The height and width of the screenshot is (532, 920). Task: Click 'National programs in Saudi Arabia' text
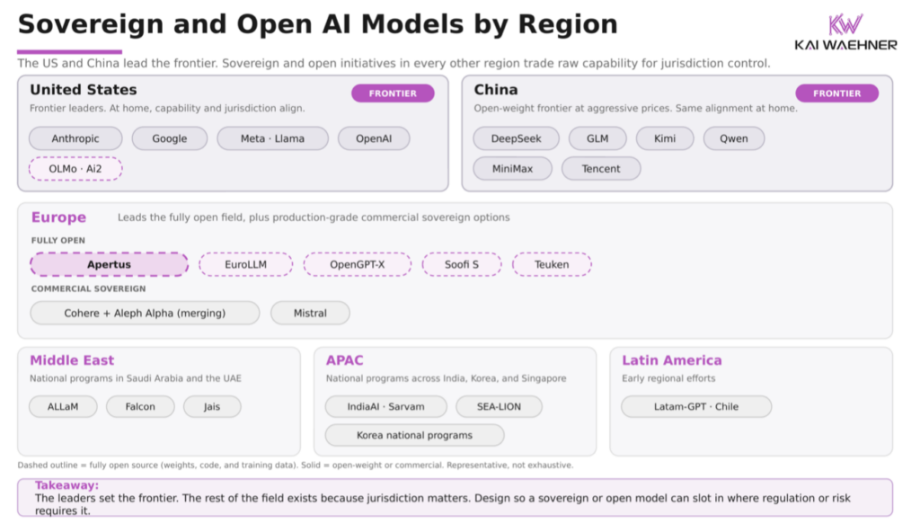click(136, 378)
